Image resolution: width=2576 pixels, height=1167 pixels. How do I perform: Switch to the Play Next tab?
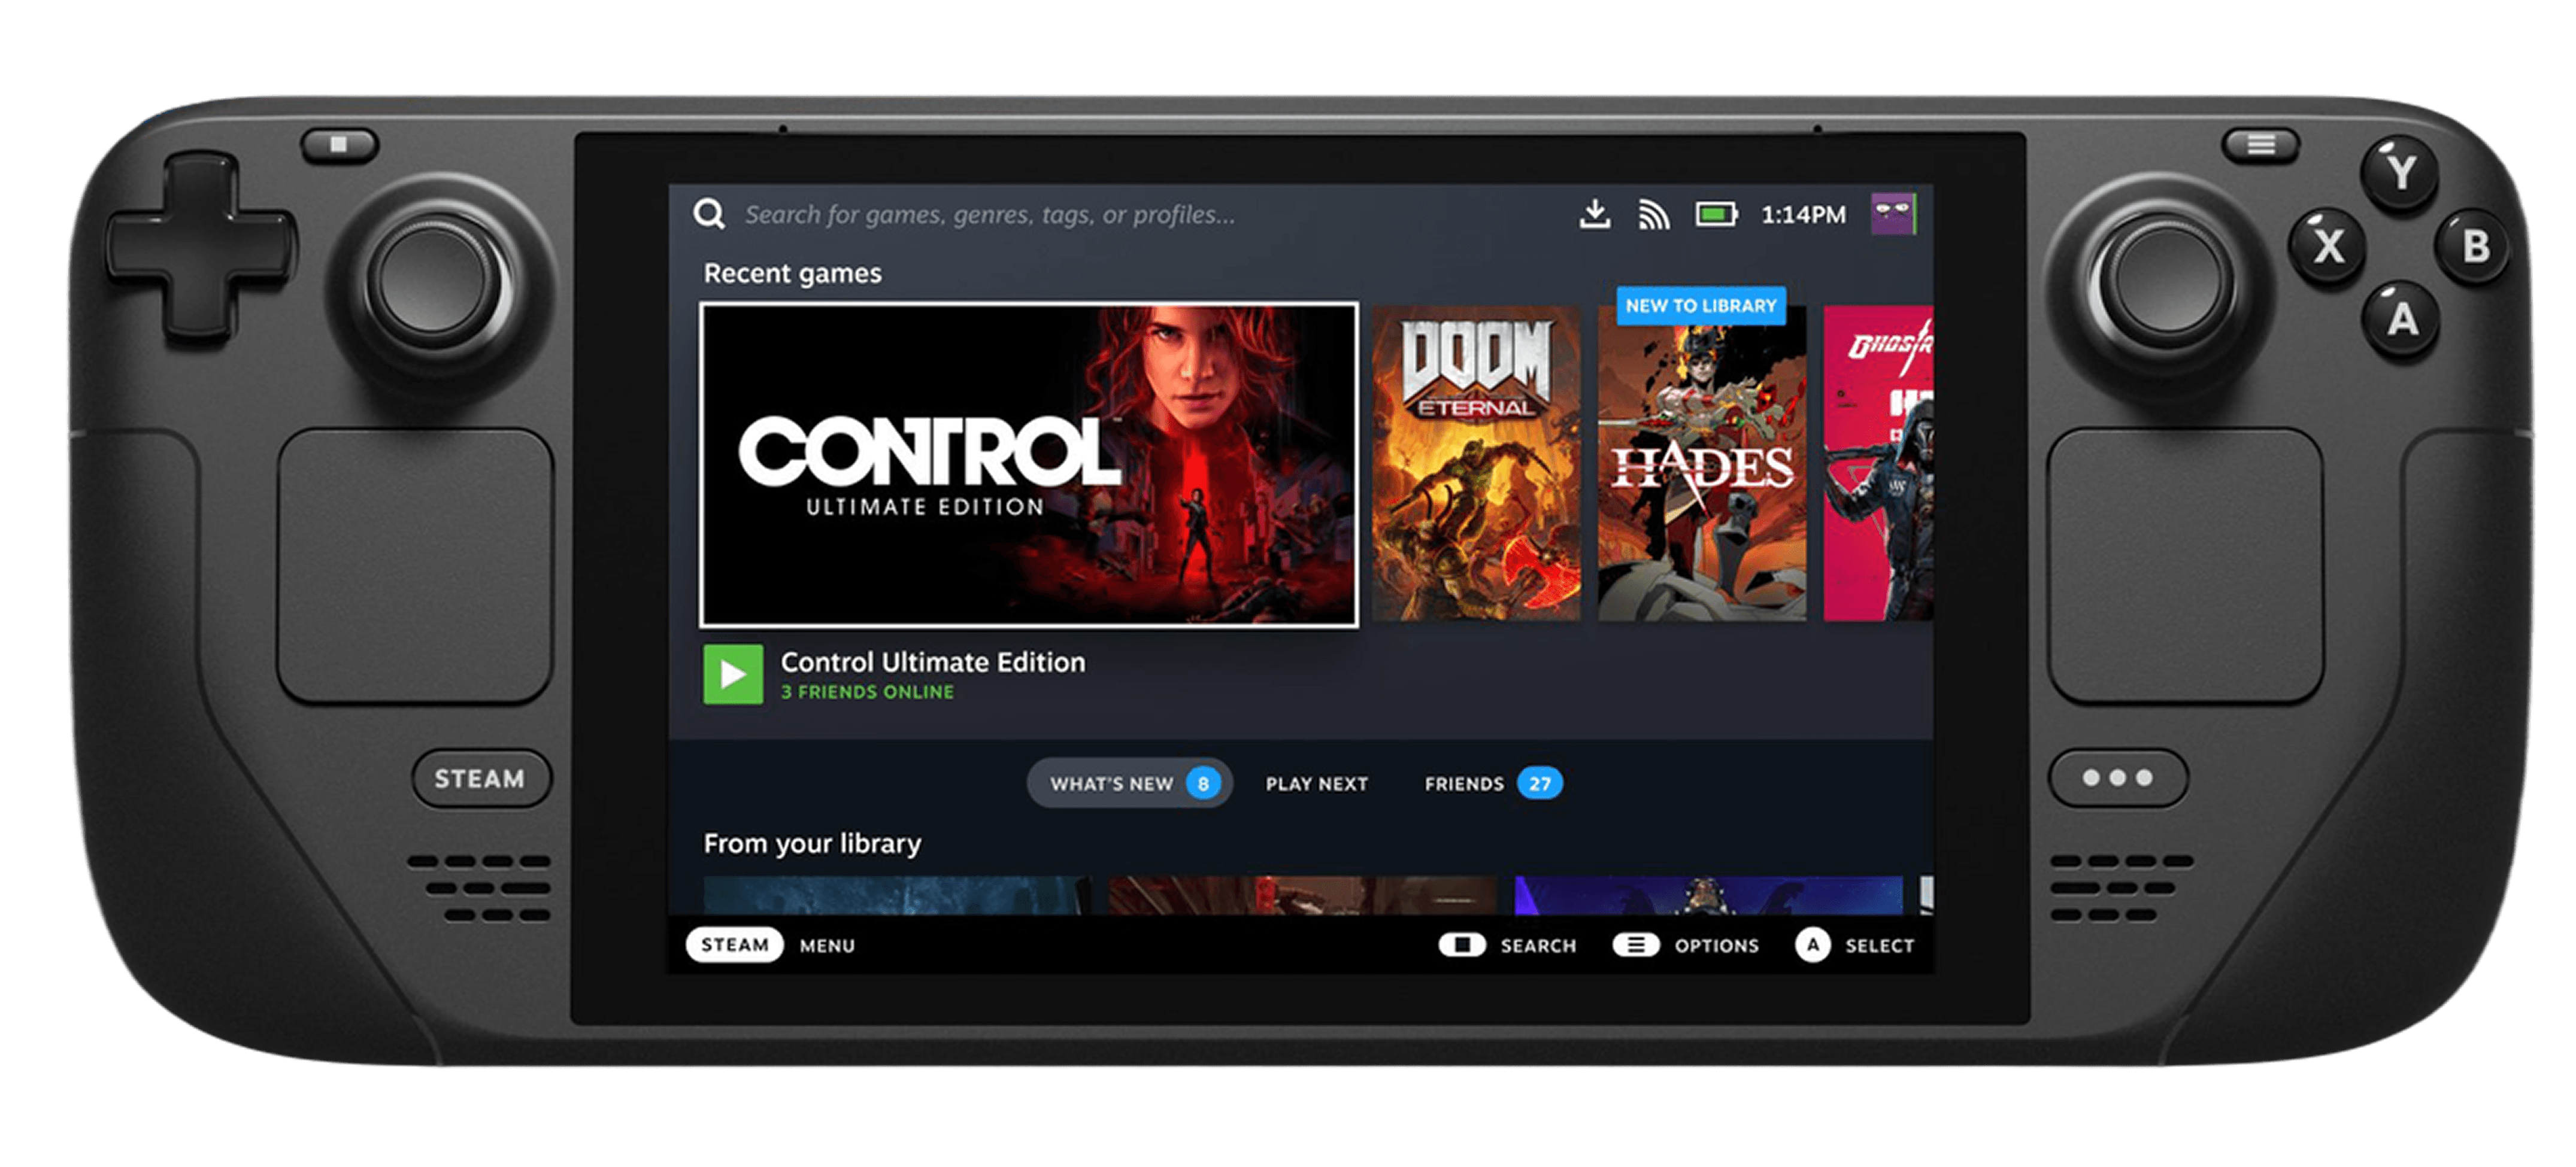1316,783
